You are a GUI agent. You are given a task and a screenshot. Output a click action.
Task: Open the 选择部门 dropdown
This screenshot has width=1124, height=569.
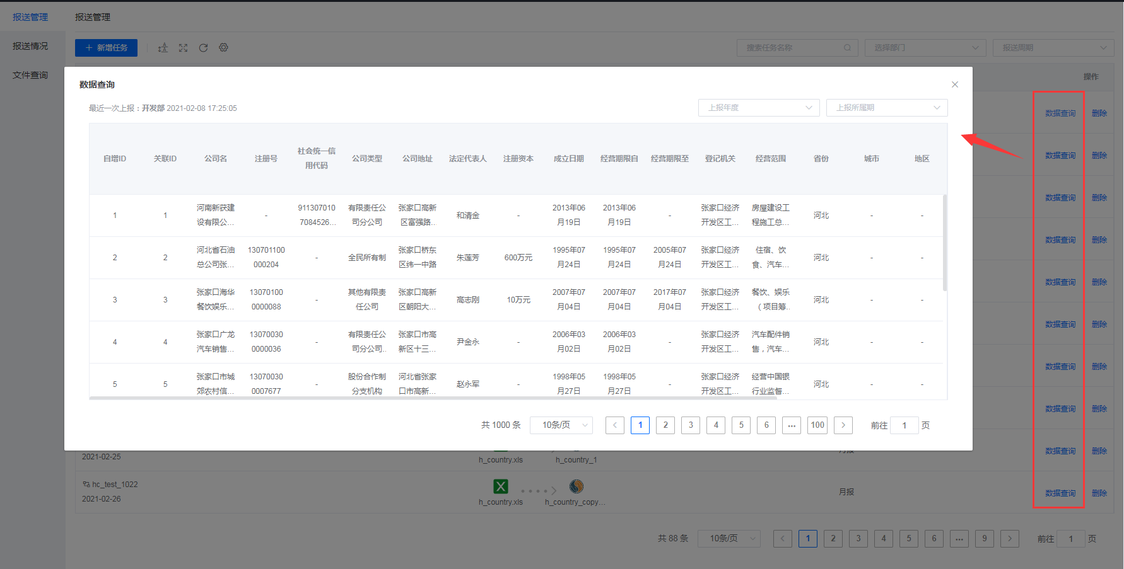[925, 48]
